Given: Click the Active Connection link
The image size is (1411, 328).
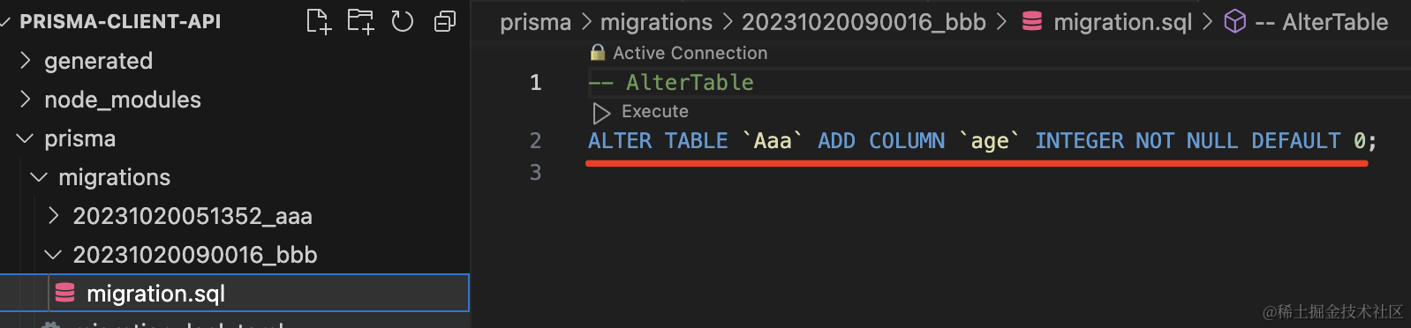Looking at the screenshot, I should tap(690, 53).
